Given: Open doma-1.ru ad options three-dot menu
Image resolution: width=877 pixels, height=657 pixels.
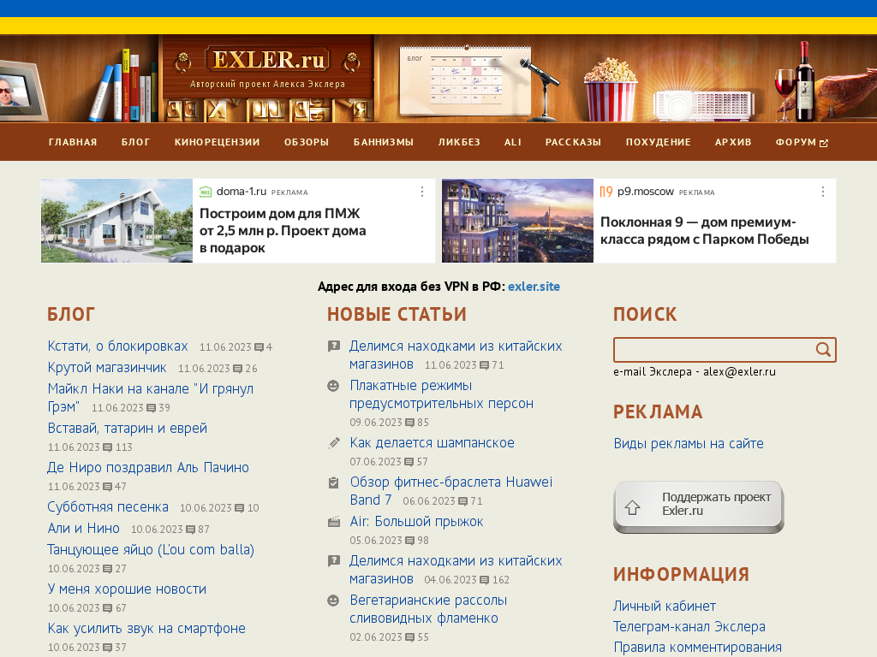Looking at the screenshot, I should pyautogui.click(x=422, y=192).
